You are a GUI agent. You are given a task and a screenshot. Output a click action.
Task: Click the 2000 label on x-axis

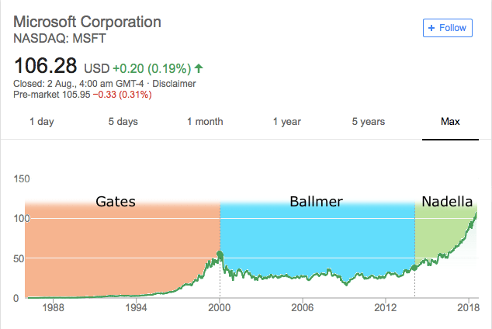coord(220,306)
